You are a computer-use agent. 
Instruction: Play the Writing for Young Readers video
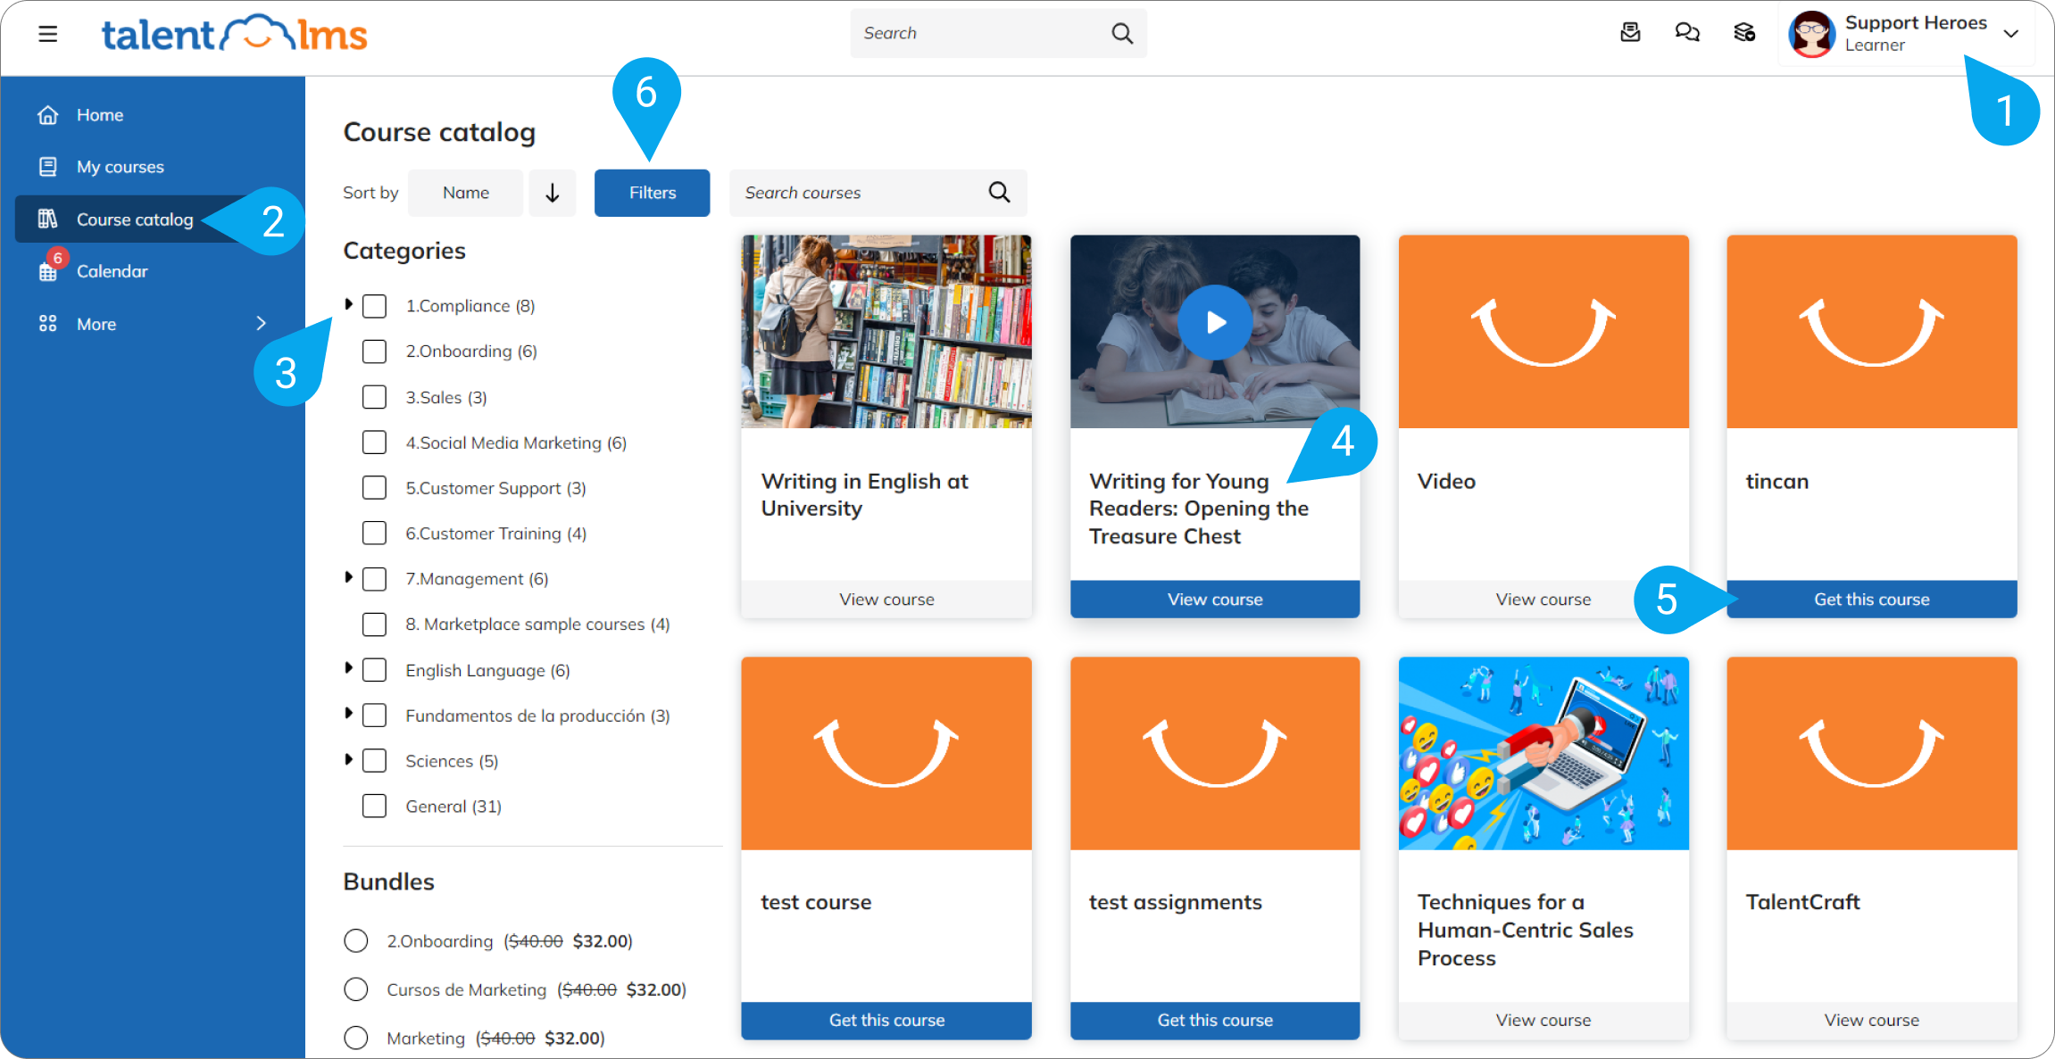coord(1214,322)
